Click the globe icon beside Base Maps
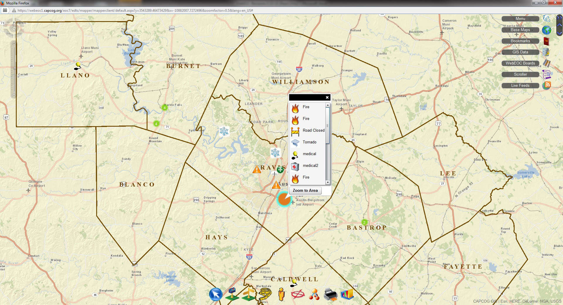563x305 pixels. (546, 30)
